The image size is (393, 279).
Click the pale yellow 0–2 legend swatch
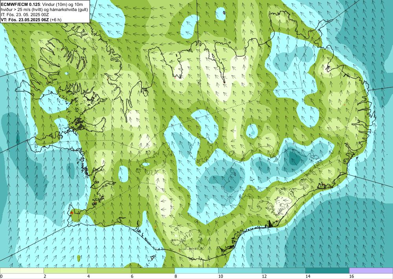click(22, 270)
